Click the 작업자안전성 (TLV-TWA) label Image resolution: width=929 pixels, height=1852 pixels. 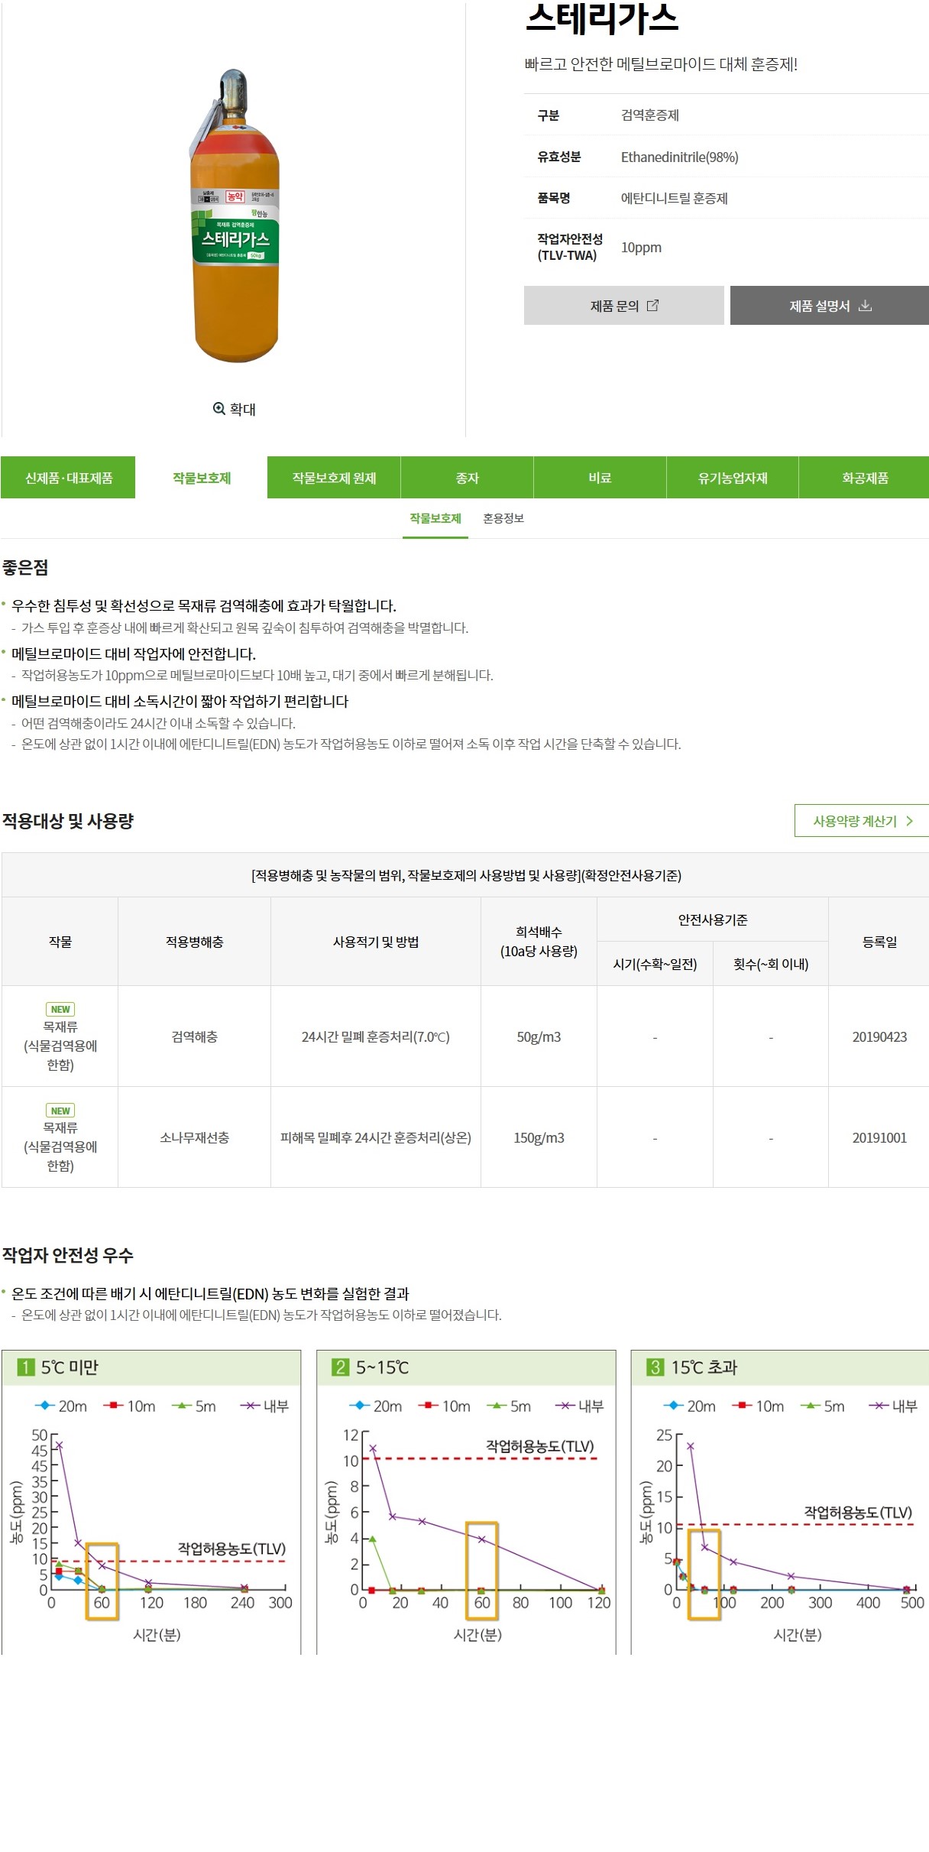pyautogui.click(x=569, y=248)
